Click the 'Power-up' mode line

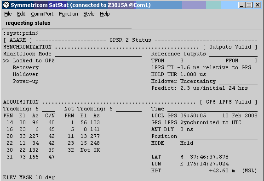[x=26, y=81]
